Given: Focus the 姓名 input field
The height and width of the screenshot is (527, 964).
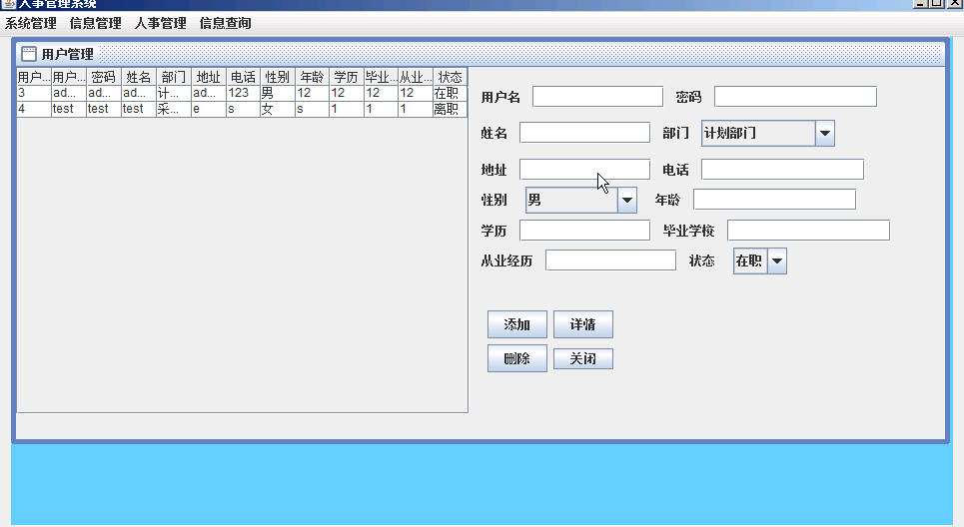Looking at the screenshot, I should [x=584, y=133].
